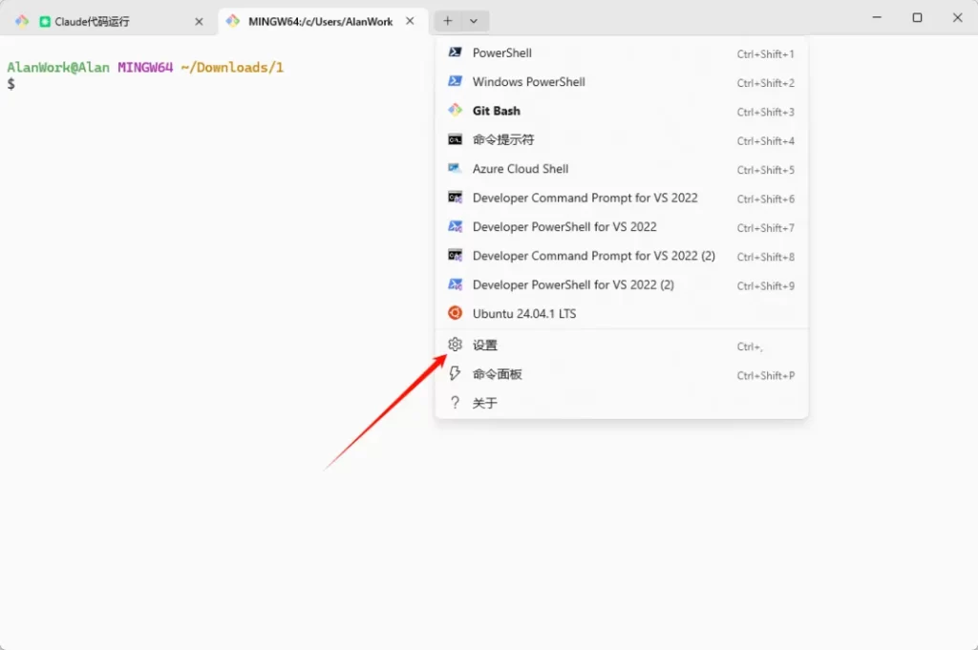The height and width of the screenshot is (650, 978).
Task: Click the 命令提示符 console icon
Action: point(456,139)
